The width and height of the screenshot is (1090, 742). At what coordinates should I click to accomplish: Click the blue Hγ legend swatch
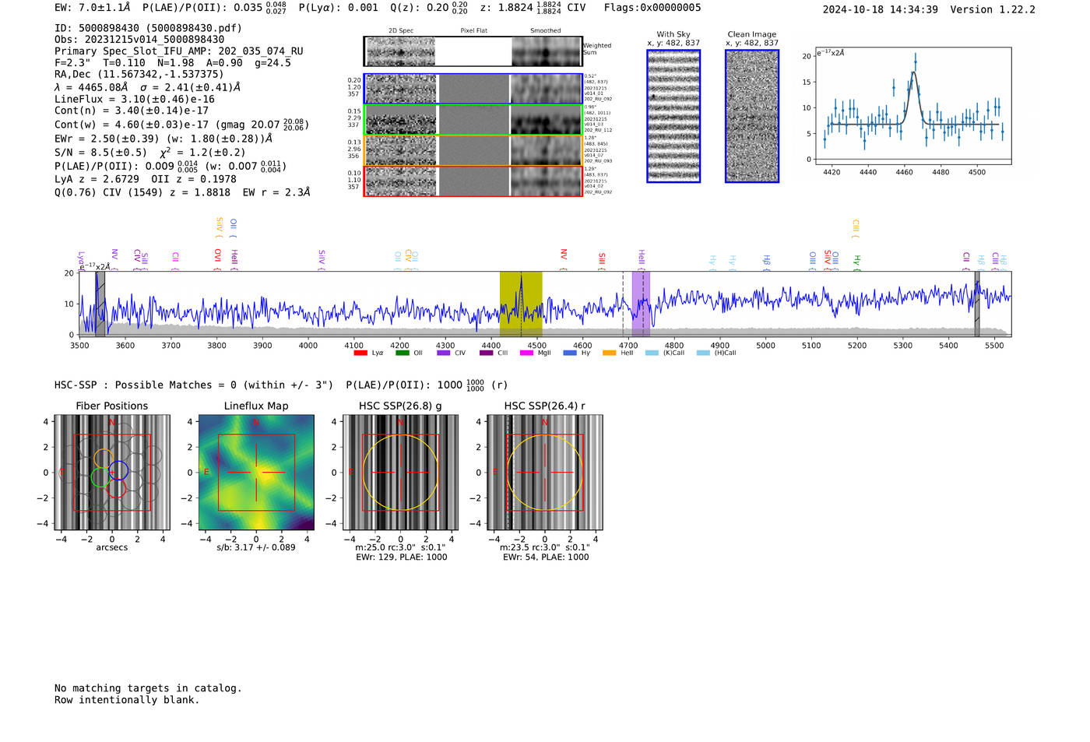click(570, 353)
